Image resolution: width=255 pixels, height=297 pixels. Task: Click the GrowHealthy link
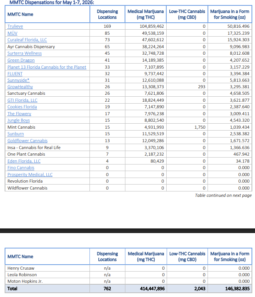coord(20,87)
